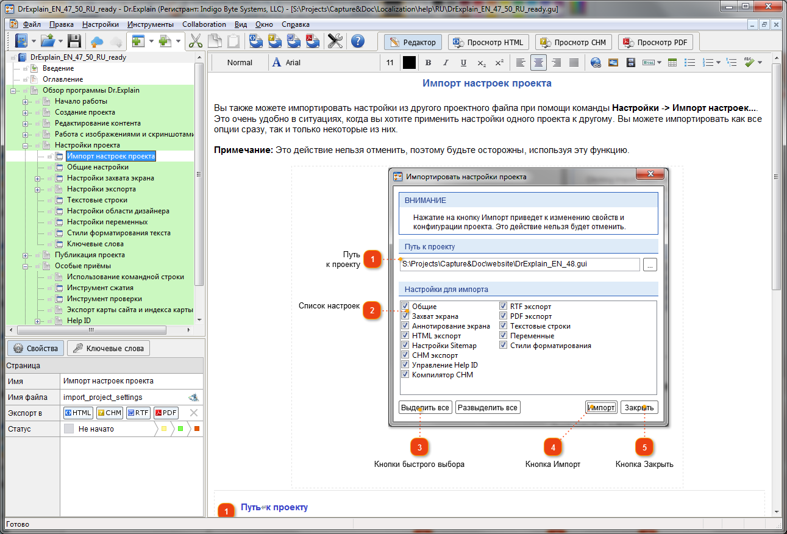Click the blue Help question icon

(357, 41)
